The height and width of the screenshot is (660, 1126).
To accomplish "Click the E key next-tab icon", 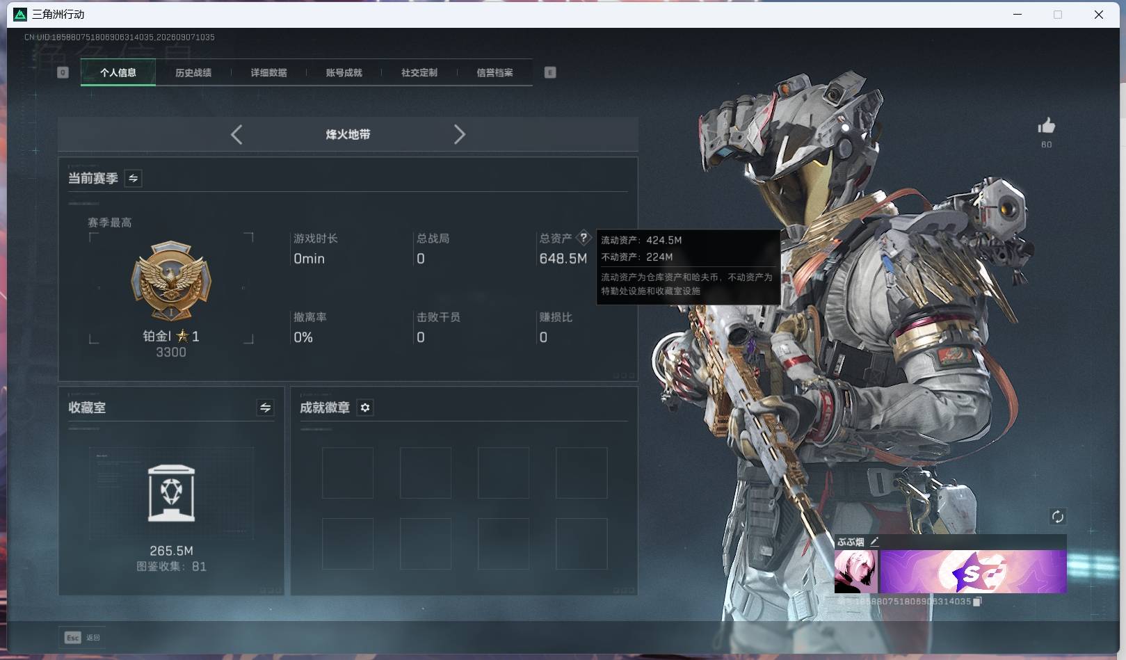I will click(x=550, y=72).
